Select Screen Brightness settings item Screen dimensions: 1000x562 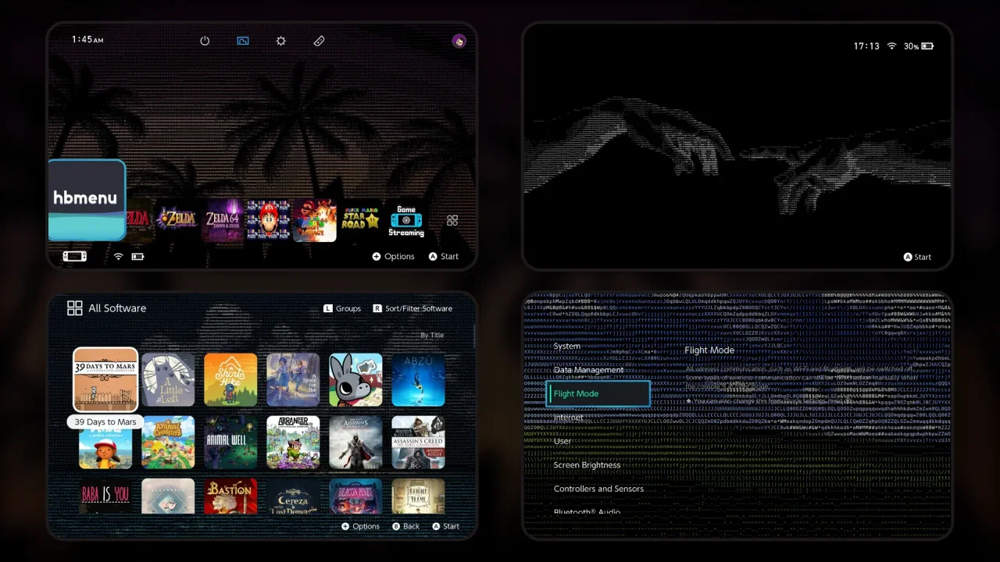point(587,465)
